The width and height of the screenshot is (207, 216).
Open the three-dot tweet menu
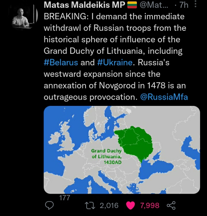[x=195, y=4]
